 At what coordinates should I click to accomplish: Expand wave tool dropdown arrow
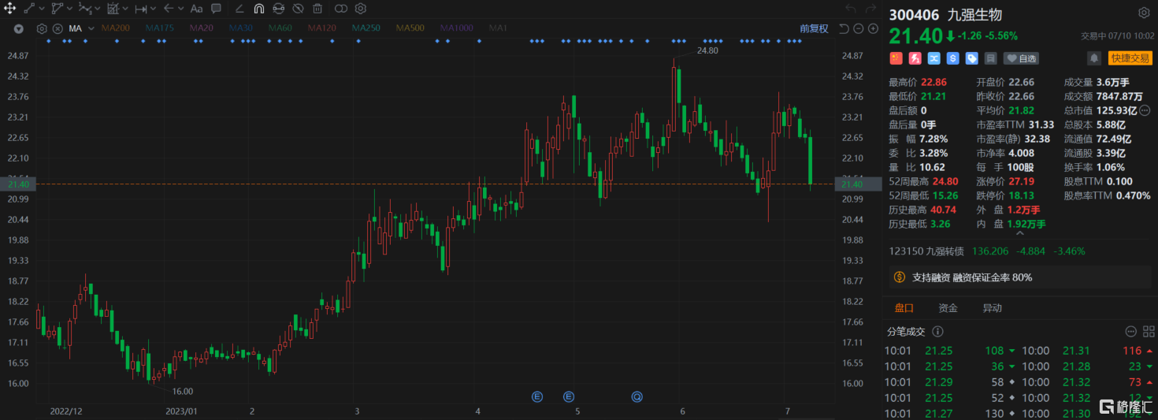coord(97,9)
